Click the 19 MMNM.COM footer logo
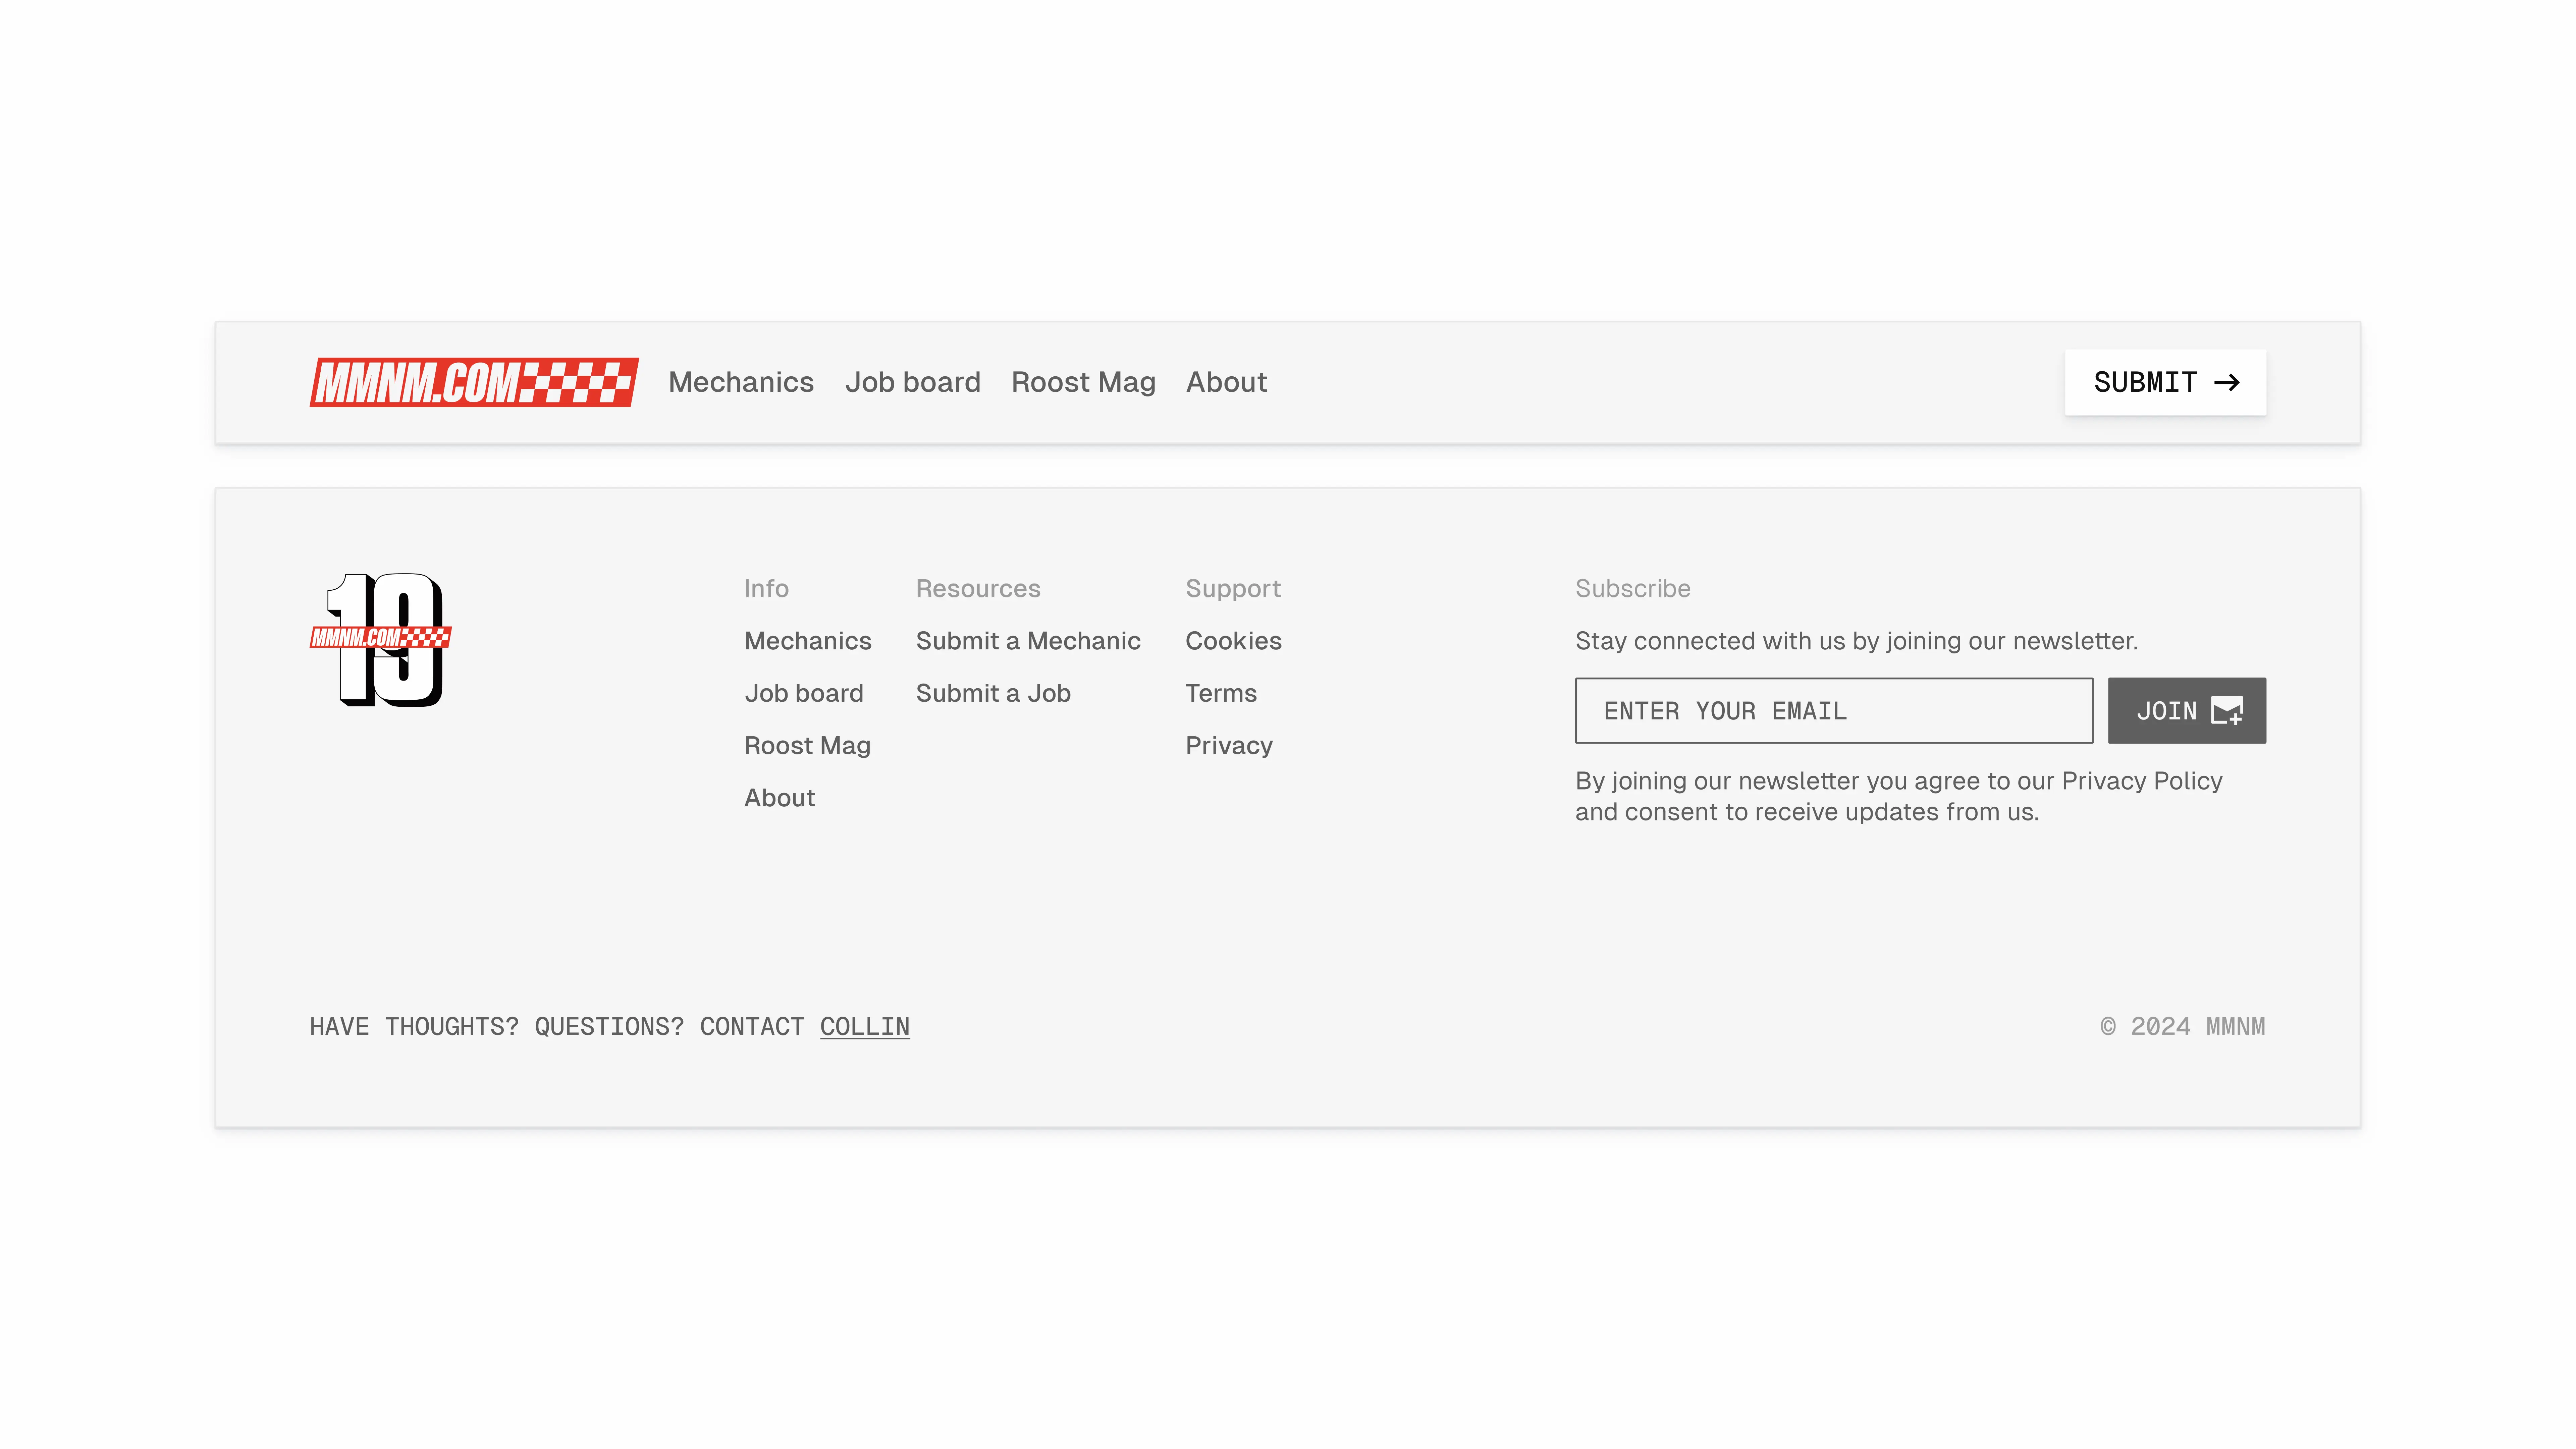This screenshot has width=2576, height=1449. coord(380,640)
